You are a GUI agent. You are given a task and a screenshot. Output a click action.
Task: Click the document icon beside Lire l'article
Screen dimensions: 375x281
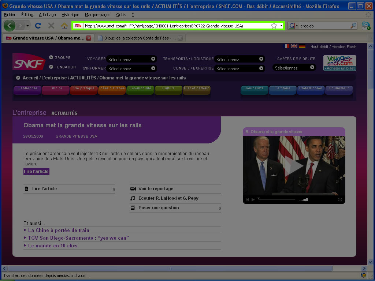[26, 189]
